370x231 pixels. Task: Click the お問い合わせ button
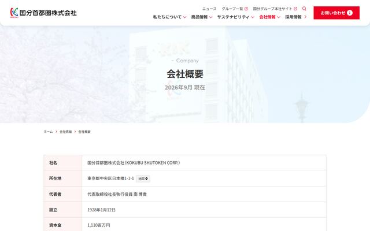(x=336, y=13)
